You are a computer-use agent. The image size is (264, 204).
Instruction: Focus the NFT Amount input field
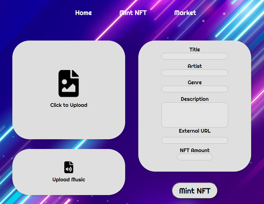pyautogui.click(x=195, y=157)
